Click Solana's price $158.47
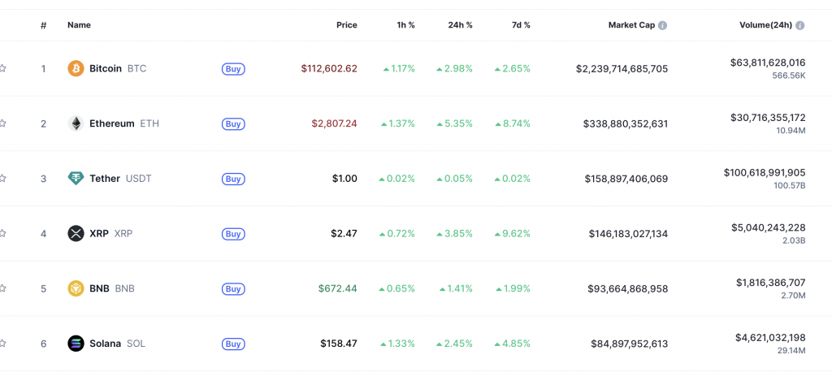The height and width of the screenshot is (385, 832). click(339, 344)
